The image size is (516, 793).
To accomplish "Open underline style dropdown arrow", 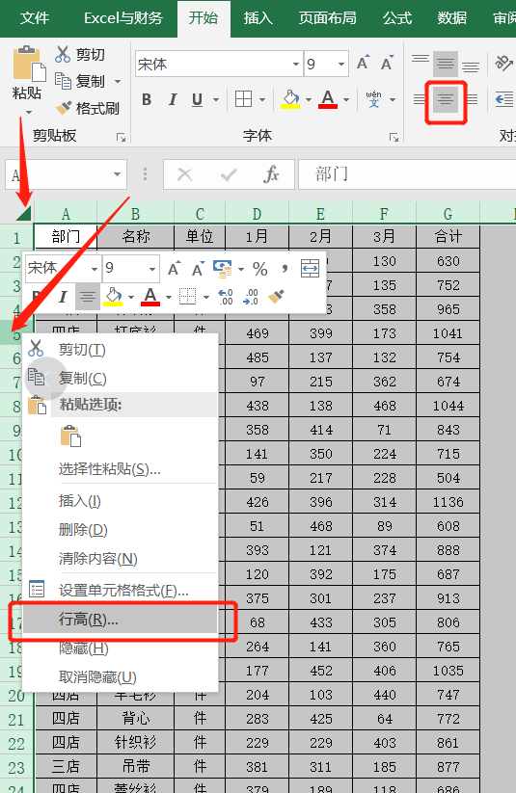I will pyautogui.click(x=216, y=99).
